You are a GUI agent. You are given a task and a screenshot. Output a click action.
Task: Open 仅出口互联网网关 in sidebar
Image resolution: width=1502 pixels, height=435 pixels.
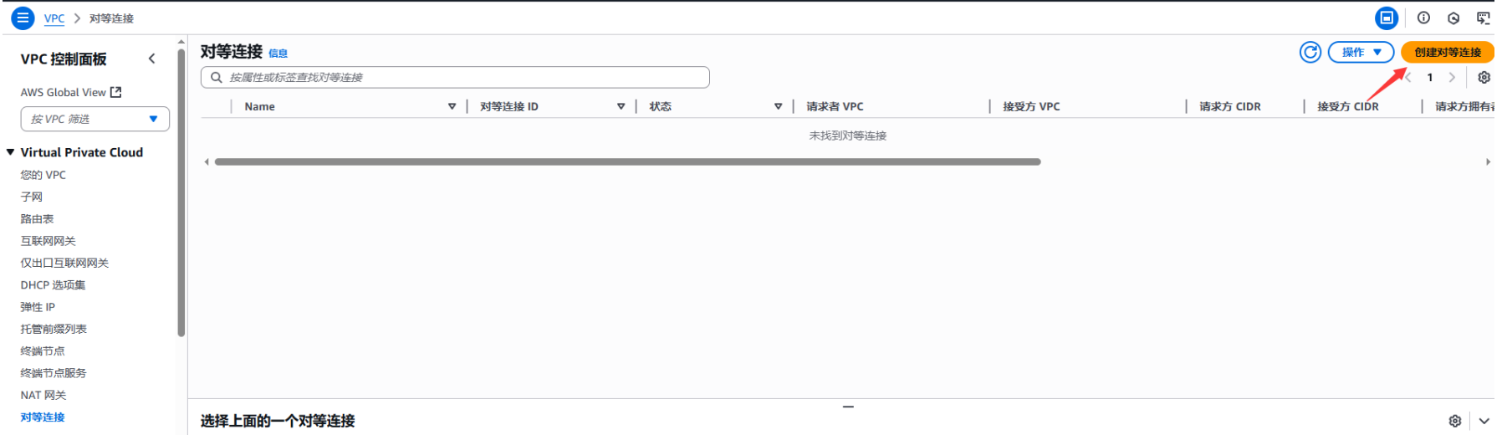(x=64, y=263)
